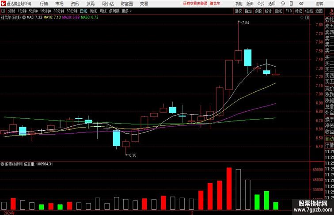Open main chart indicator dropdown next to 雅戈尔(日线)
Image resolution: width=334 pixels, height=215 pixels.
(x=24, y=18)
